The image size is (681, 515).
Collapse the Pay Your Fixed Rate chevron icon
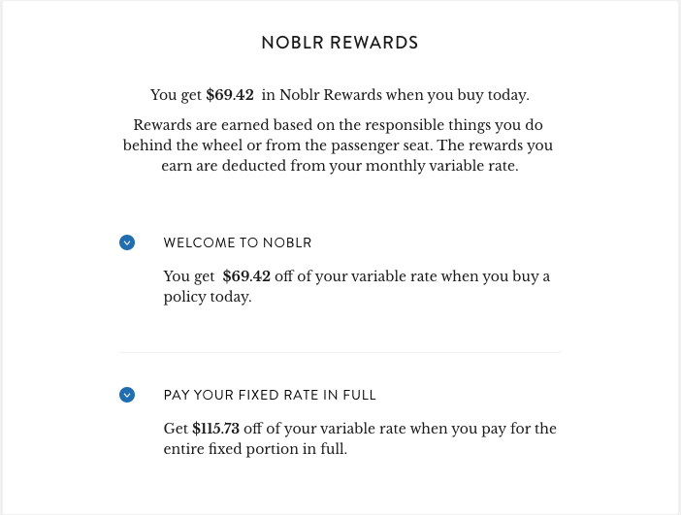click(127, 395)
